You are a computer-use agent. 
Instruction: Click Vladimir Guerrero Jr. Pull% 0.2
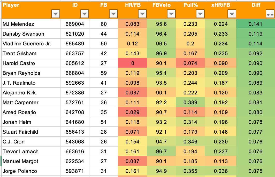tap(190, 43)
